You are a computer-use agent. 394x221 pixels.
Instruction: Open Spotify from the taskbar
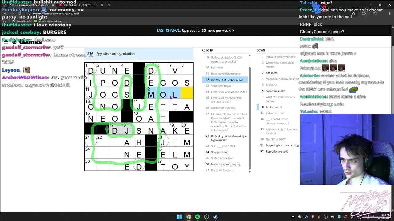pyautogui.click(x=198, y=217)
